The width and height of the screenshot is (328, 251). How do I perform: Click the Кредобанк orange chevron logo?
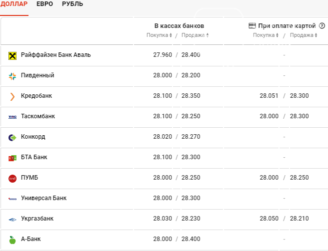click(12, 97)
